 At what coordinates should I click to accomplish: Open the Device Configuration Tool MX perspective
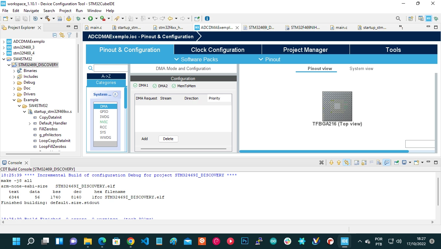click(x=429, y=18)
